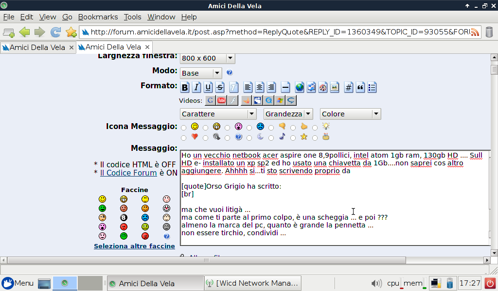This screenshot has width=498, height=291.
Task: Open new tab with plus icon
Action: (9, 32)
